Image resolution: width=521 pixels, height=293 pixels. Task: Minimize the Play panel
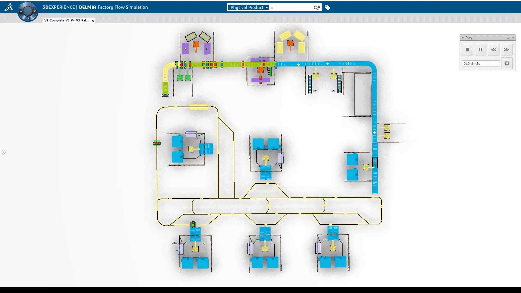coord(508,38)
